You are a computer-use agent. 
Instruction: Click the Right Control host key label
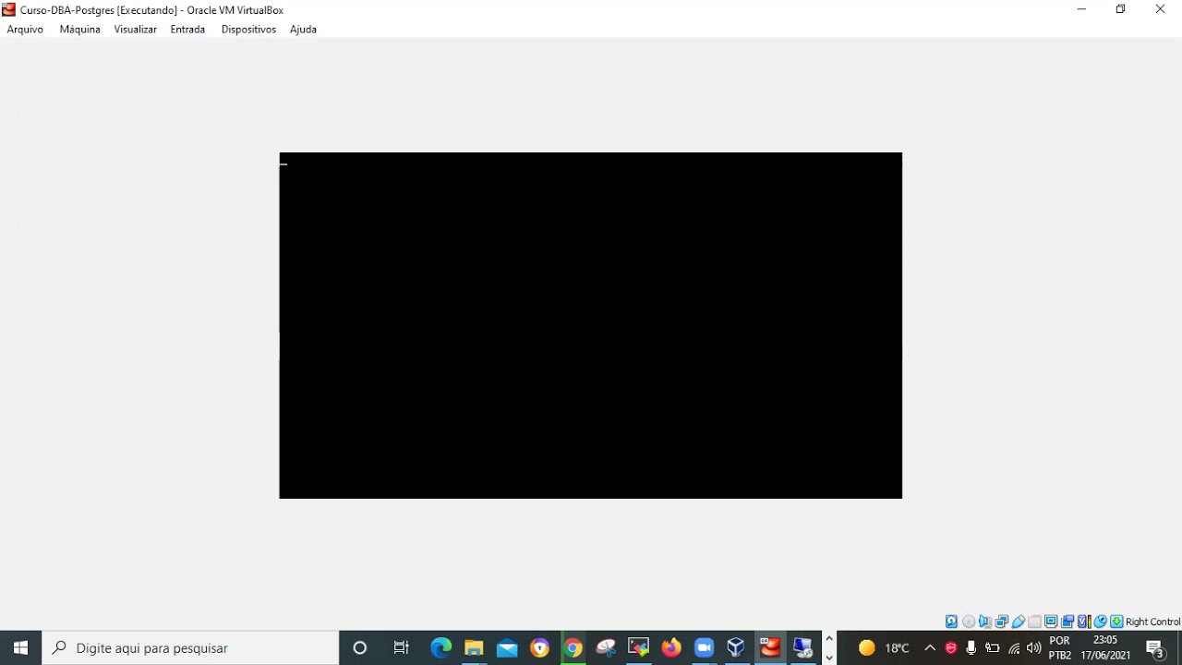(1152, 622)
